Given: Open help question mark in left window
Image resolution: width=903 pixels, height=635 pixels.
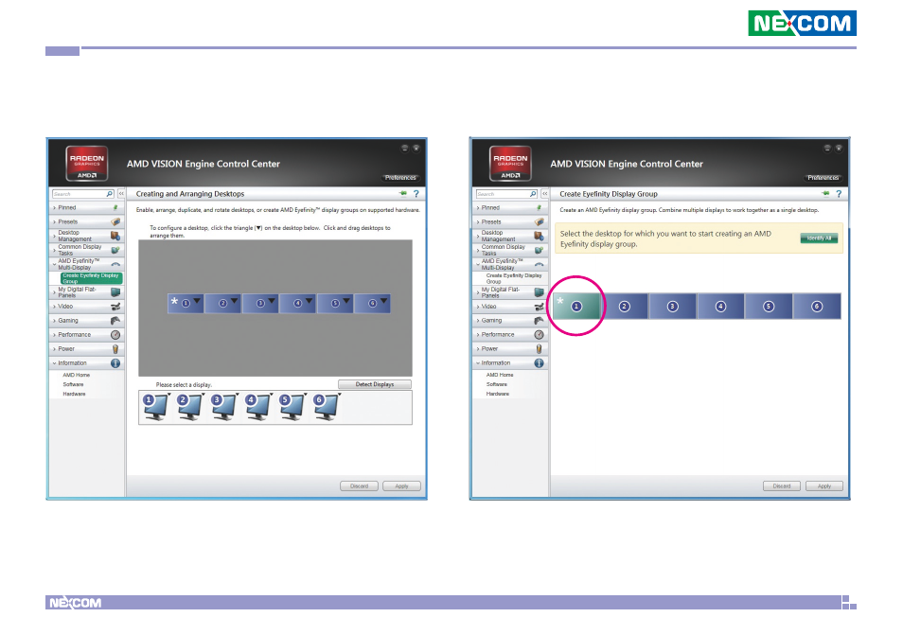Looking at the screenshot, I should tap(416, 194).
